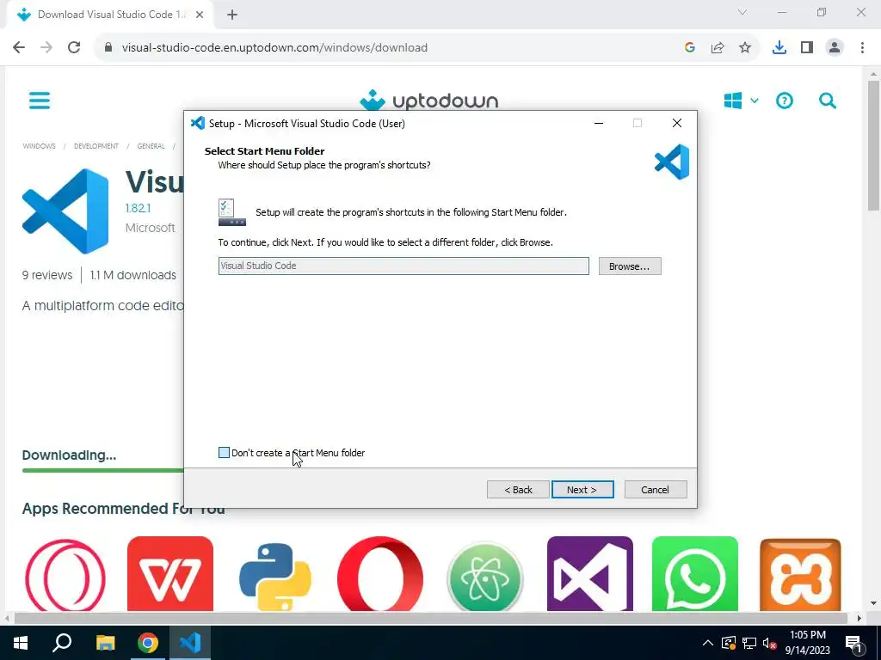Click the Uptodown logo
Screen dimensions: 881x660
[x=428, y=101]
